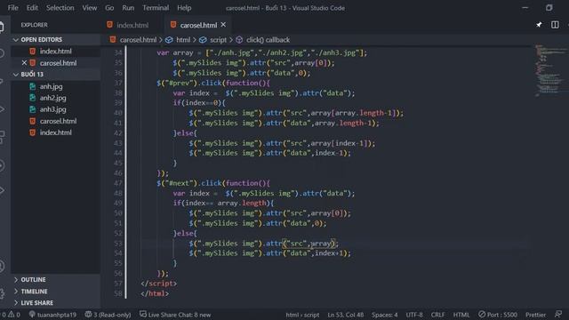Open the File menu

coord(12,8)
